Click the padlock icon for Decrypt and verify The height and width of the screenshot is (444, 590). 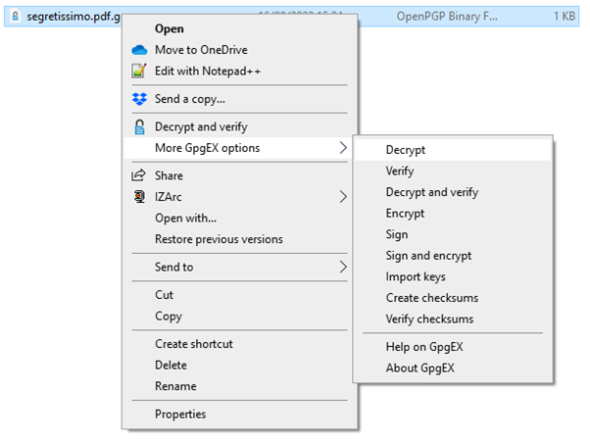[x=138, y=126]
